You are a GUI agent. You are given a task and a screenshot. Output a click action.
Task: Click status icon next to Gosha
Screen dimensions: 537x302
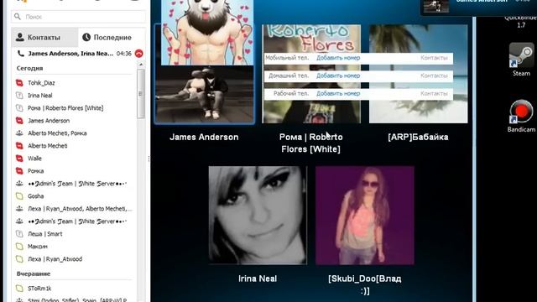19,196
